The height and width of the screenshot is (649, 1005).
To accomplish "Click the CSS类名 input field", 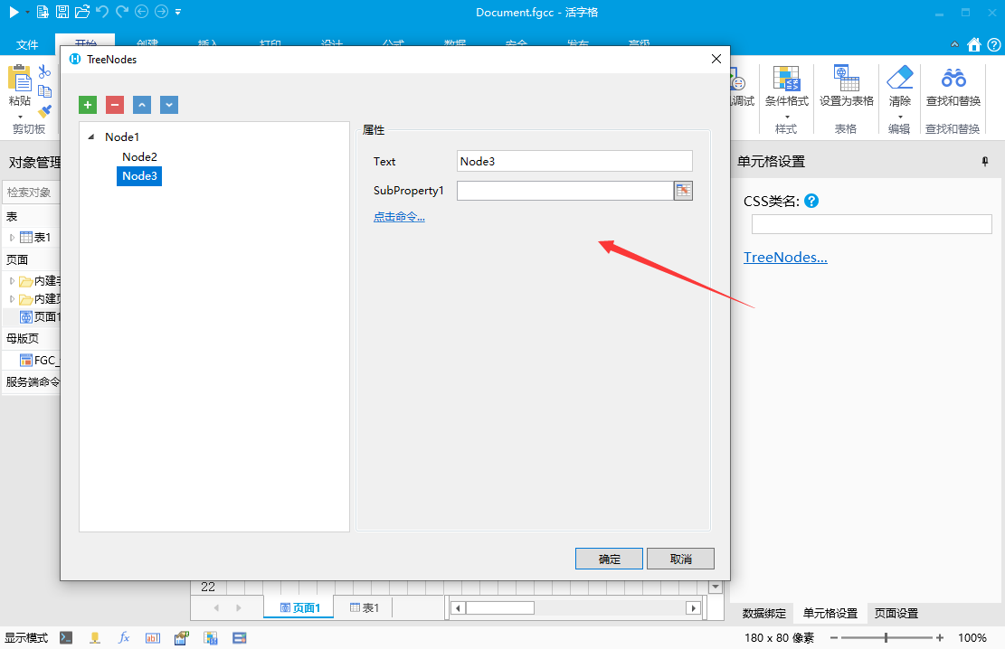I will 872,224.
